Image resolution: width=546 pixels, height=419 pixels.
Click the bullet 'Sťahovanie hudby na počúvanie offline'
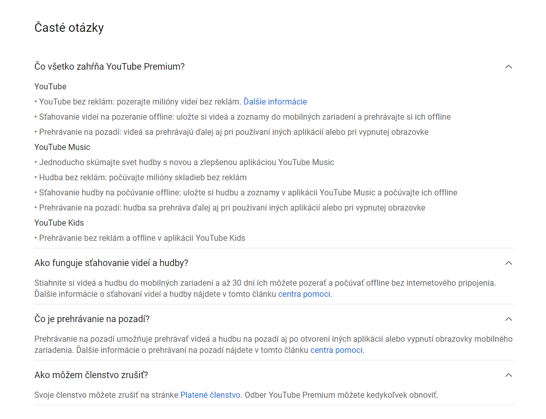246,193
